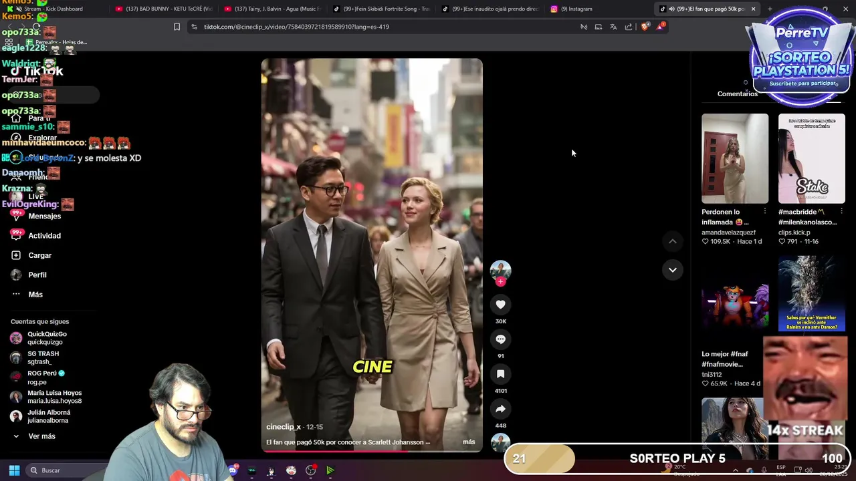Switch to the BAD BUNNY - KETU TeCRÉ tab
The height and width of the screenshot is (481, 856).
pyautogui.click(x=163, y=9)
